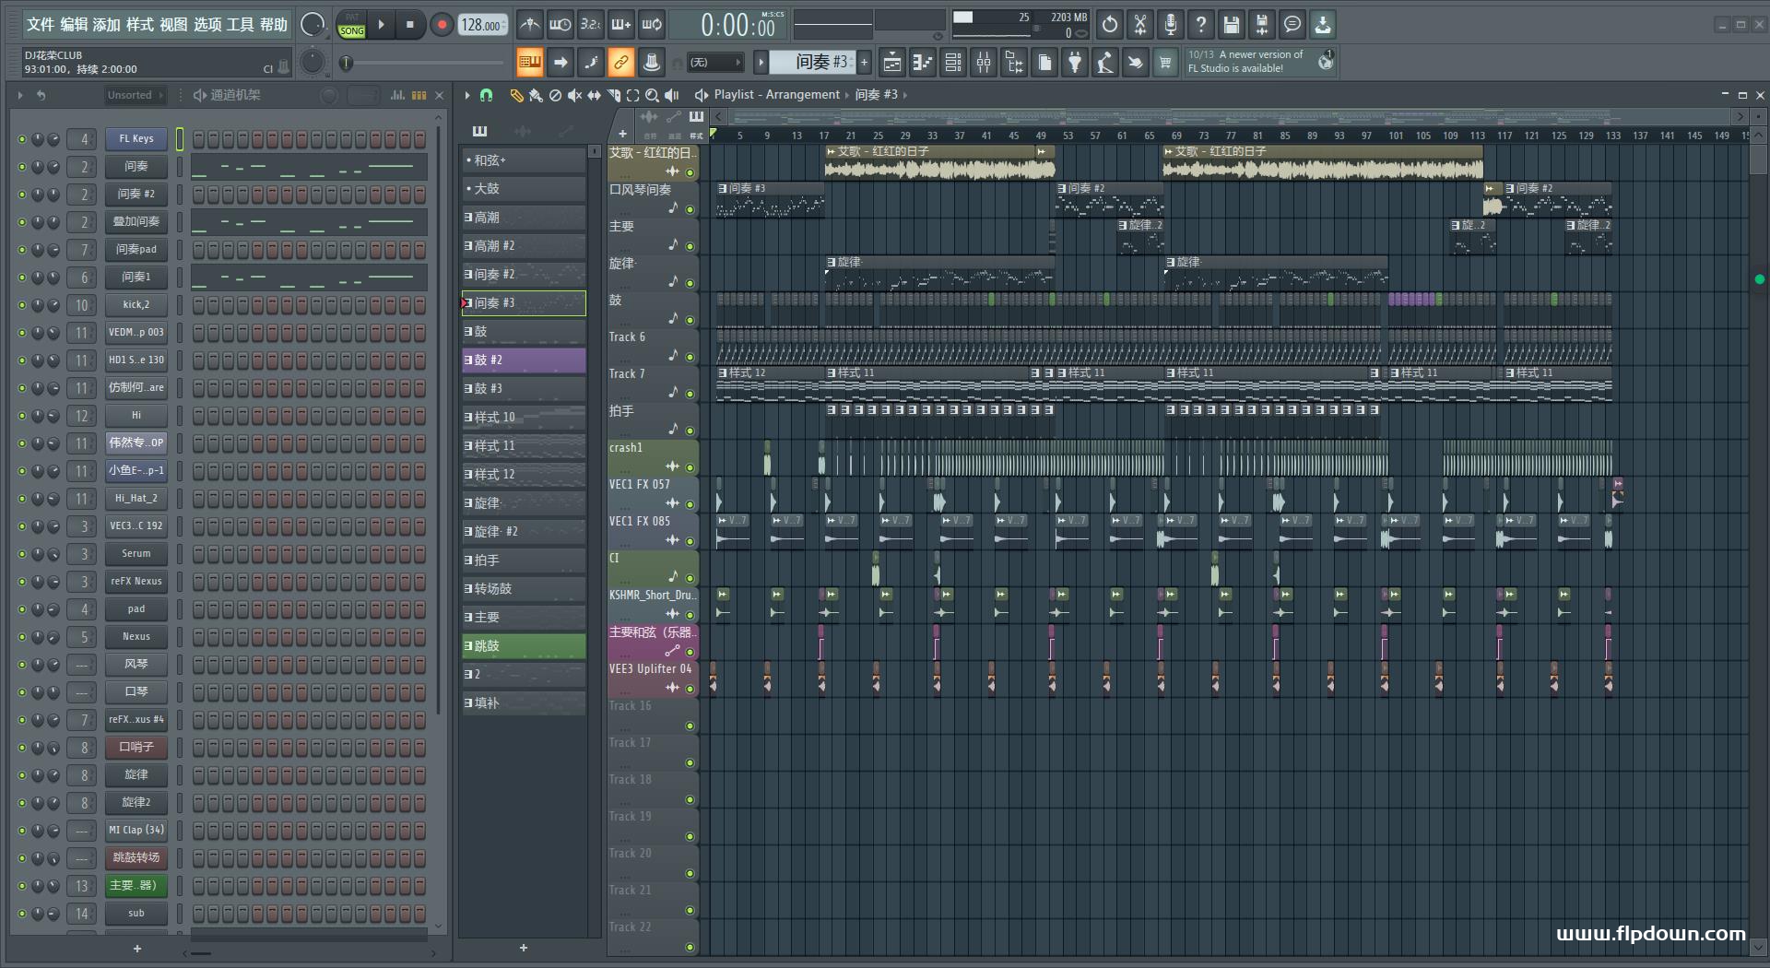1770x968 pixels.
Task: Open the channel rack options menu arrow
Action: (19, 95)
